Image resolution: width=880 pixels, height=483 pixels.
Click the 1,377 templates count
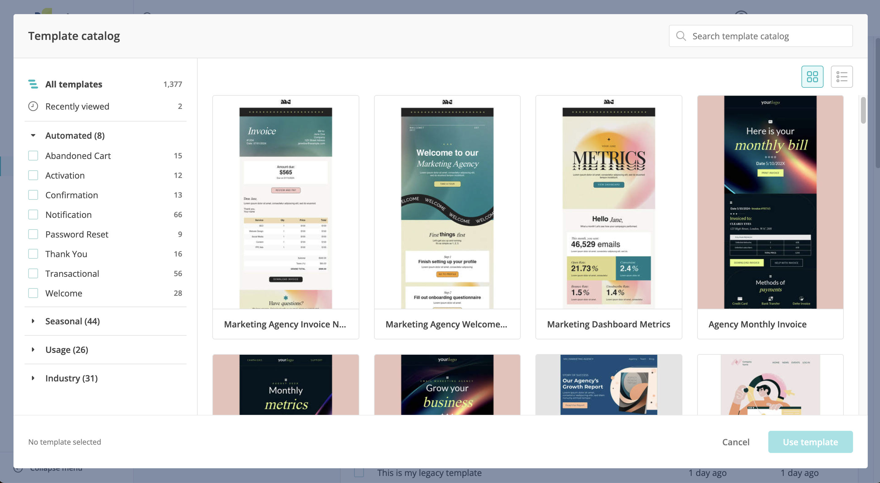172,84
